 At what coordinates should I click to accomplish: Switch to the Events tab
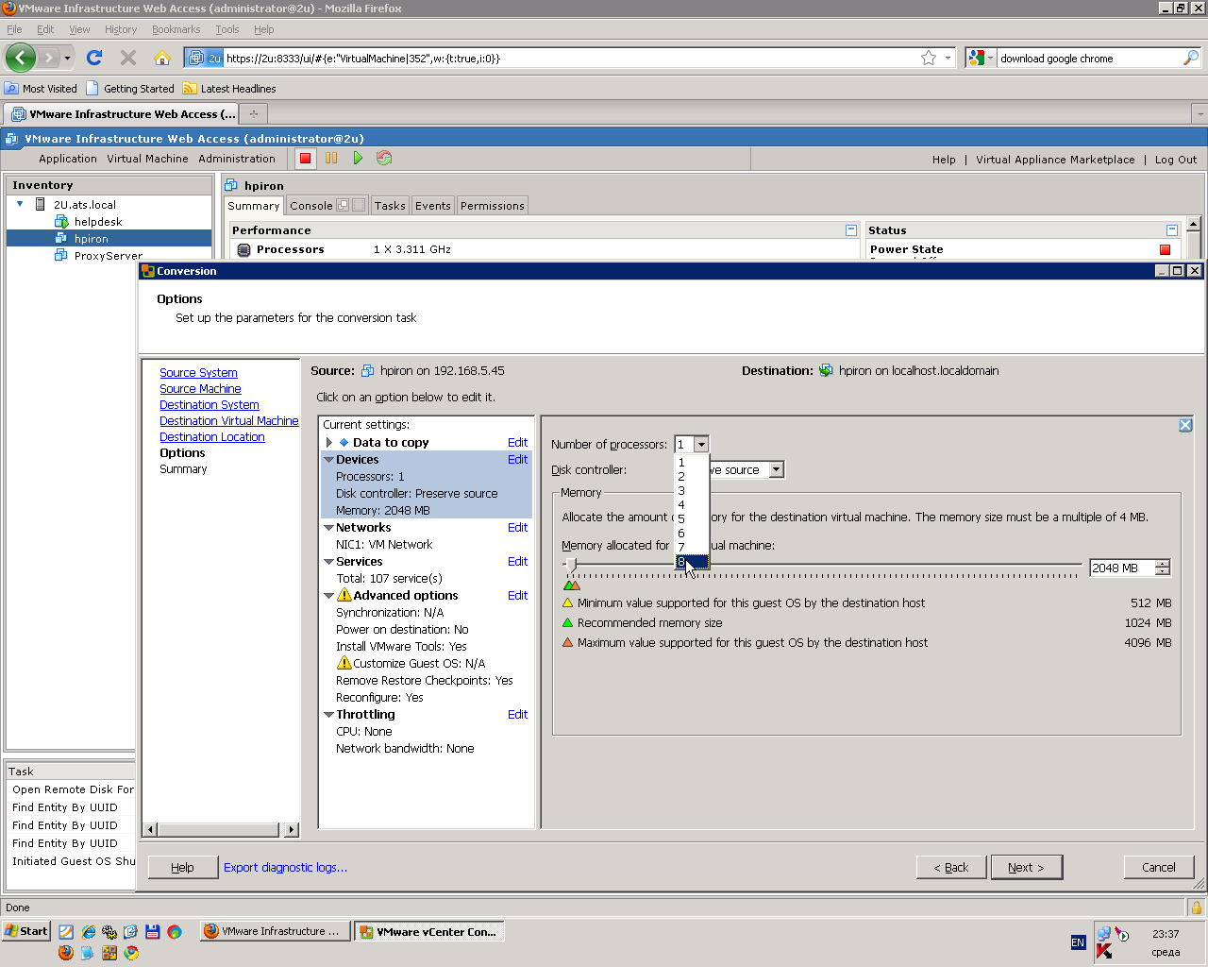coord(433,206)
